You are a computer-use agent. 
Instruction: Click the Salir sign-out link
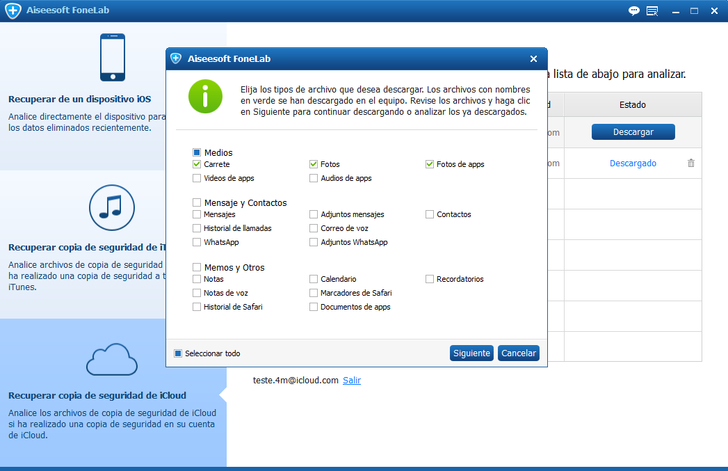(x=352, y=380)
